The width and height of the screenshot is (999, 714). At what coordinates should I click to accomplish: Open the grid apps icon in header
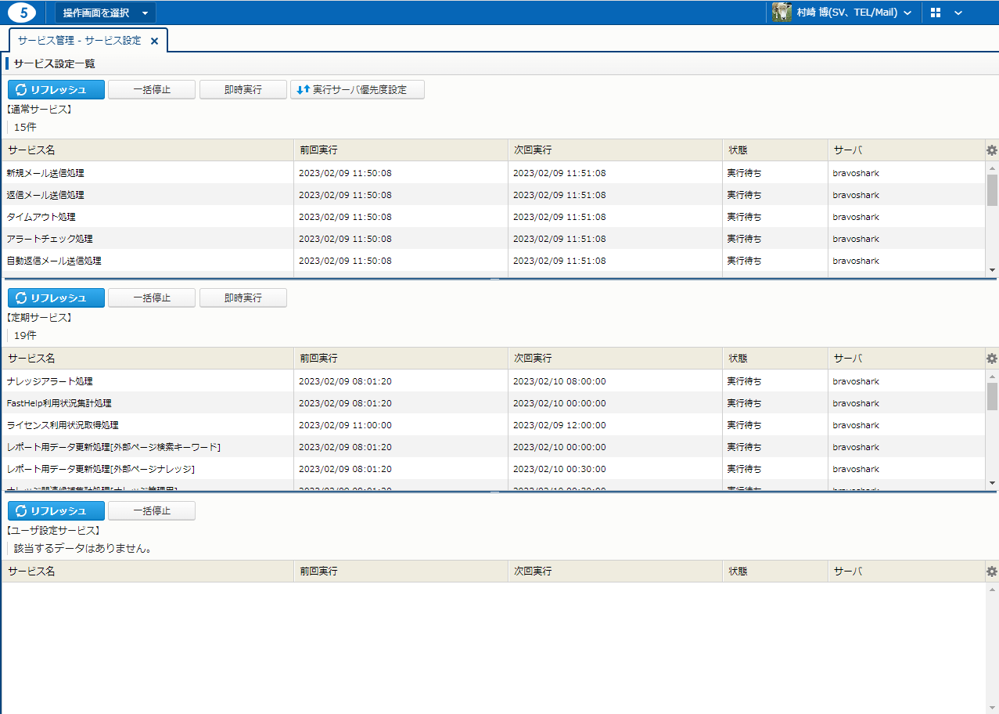(x=936, y=13)
